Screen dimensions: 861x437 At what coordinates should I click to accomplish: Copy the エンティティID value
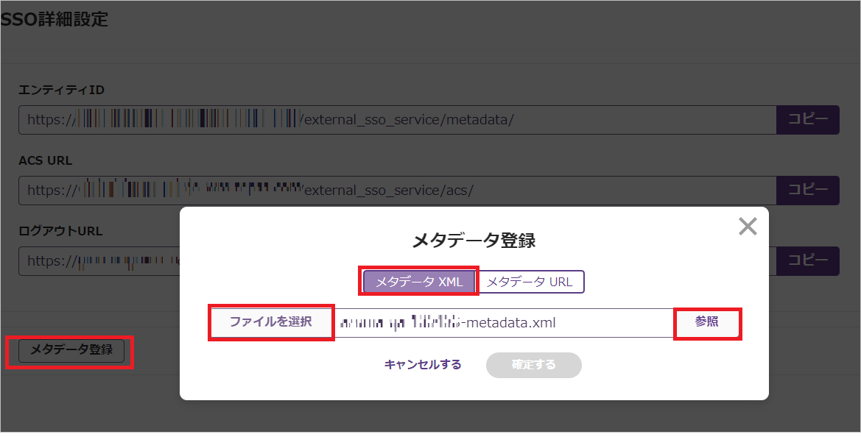808,119
